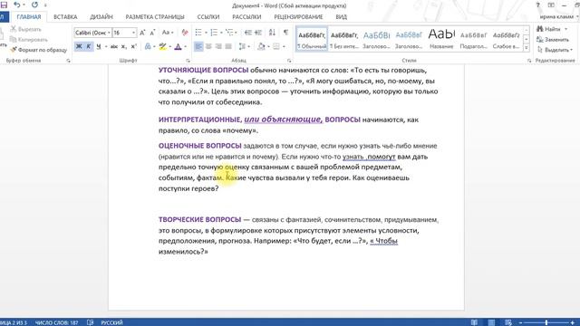
Task: Create a multilevel list
Action: pos(229,33)
